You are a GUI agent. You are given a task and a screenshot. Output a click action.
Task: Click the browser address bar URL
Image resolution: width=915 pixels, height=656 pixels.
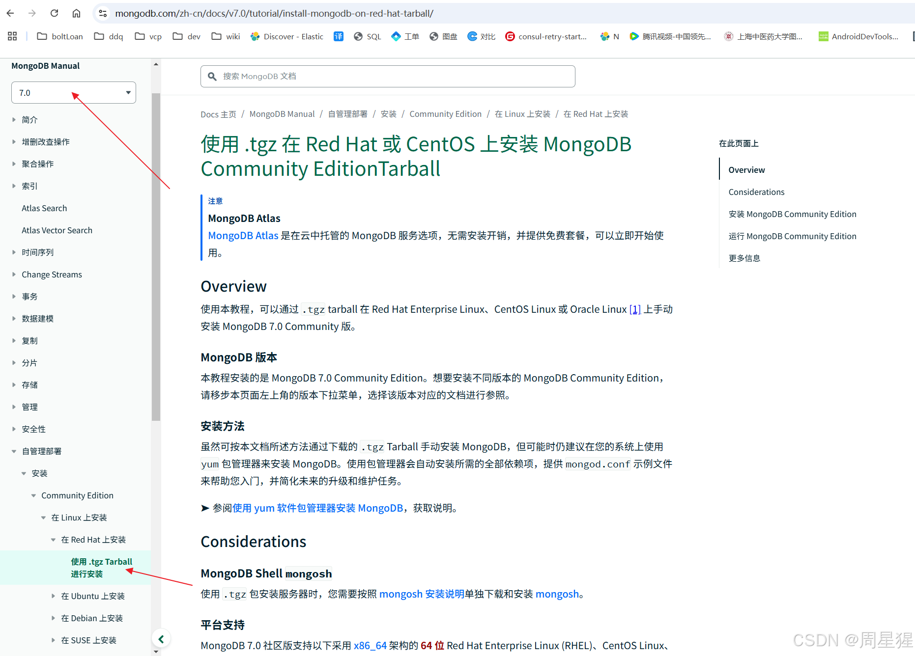point(274,13)
